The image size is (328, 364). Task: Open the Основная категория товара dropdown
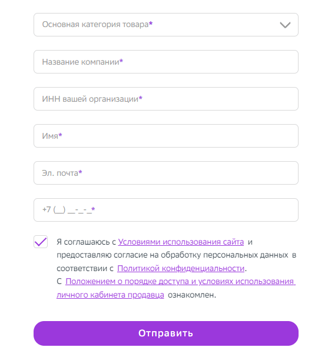[x=165, y=25]
